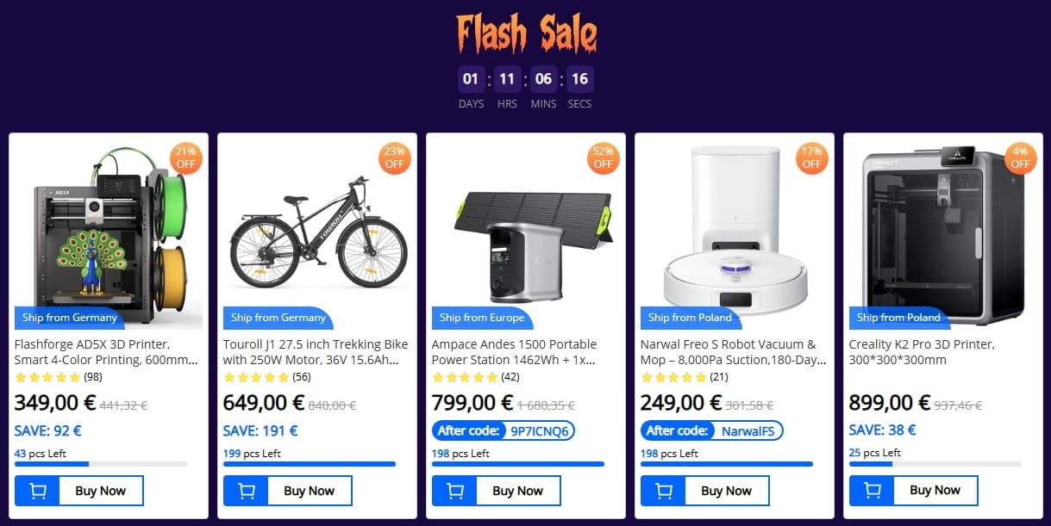Screen dimensions: 1051x526
Task: Click the stock progress bar for Creality K2 Pro
Action: [x=935, y=464]
